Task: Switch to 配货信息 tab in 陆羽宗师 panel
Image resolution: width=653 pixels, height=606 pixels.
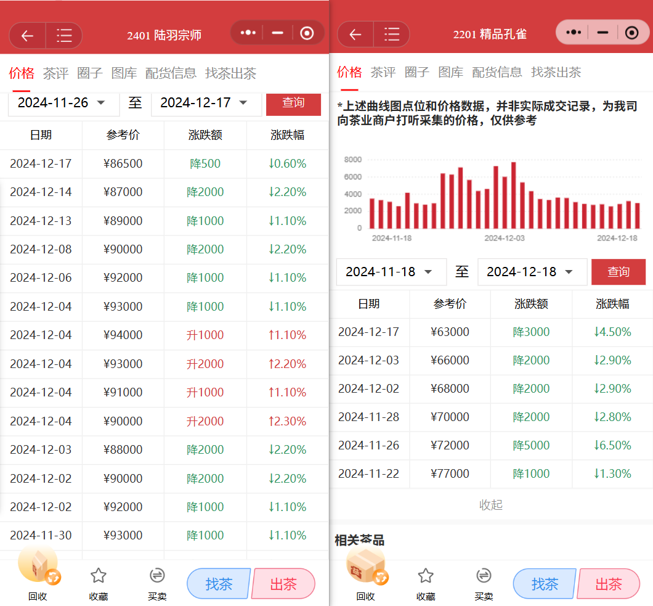Action: pyautogui.click(x=171, y=73)
